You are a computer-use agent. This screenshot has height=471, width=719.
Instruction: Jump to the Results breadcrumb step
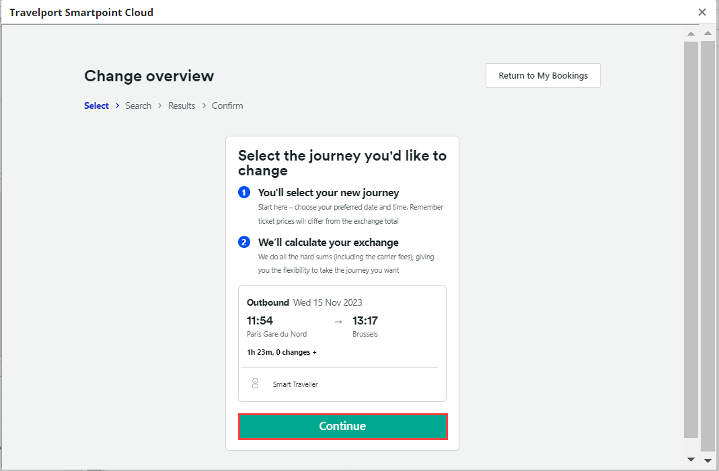coord(182,105)
